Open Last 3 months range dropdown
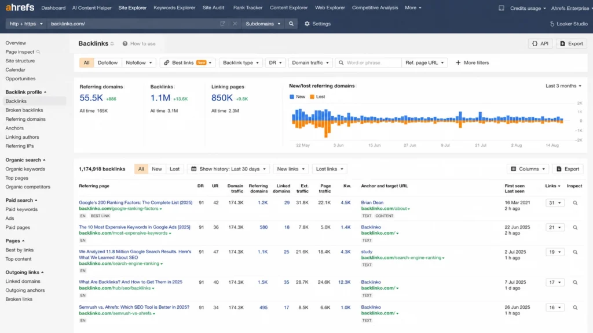The width and height of the screenshot is (593, 333). [x=563, y=86]
